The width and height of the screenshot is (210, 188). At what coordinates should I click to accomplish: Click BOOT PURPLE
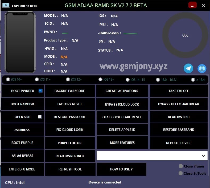coord(23,143)
